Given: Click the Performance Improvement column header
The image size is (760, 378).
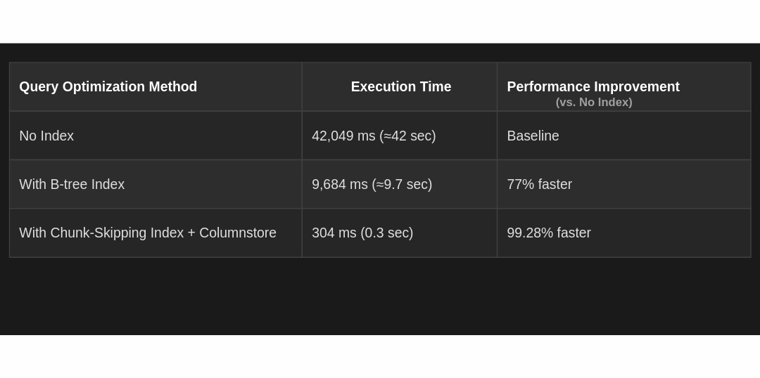Looking at the screenshot, I should pyautogui.click(x=593, y=86).
